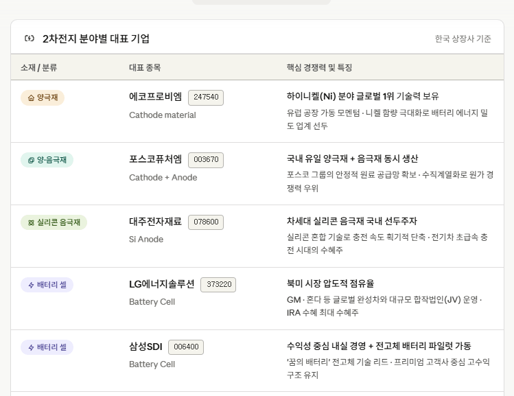Click the 삼성SDI company name
The image size is (514, 396).
pyautogui.click(x=145, y=347)
